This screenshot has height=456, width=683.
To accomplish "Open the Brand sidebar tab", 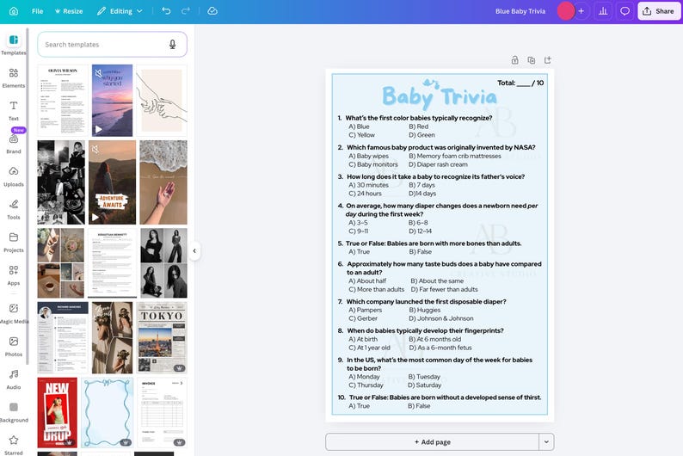I will [14, 144].
